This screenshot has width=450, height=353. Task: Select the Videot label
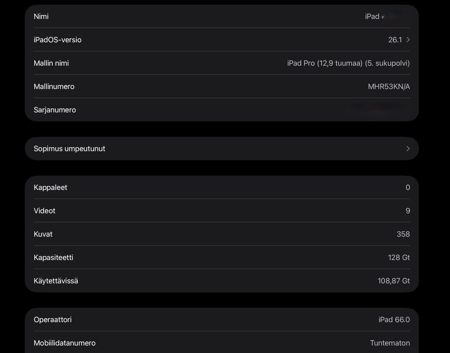pos(45,211)
